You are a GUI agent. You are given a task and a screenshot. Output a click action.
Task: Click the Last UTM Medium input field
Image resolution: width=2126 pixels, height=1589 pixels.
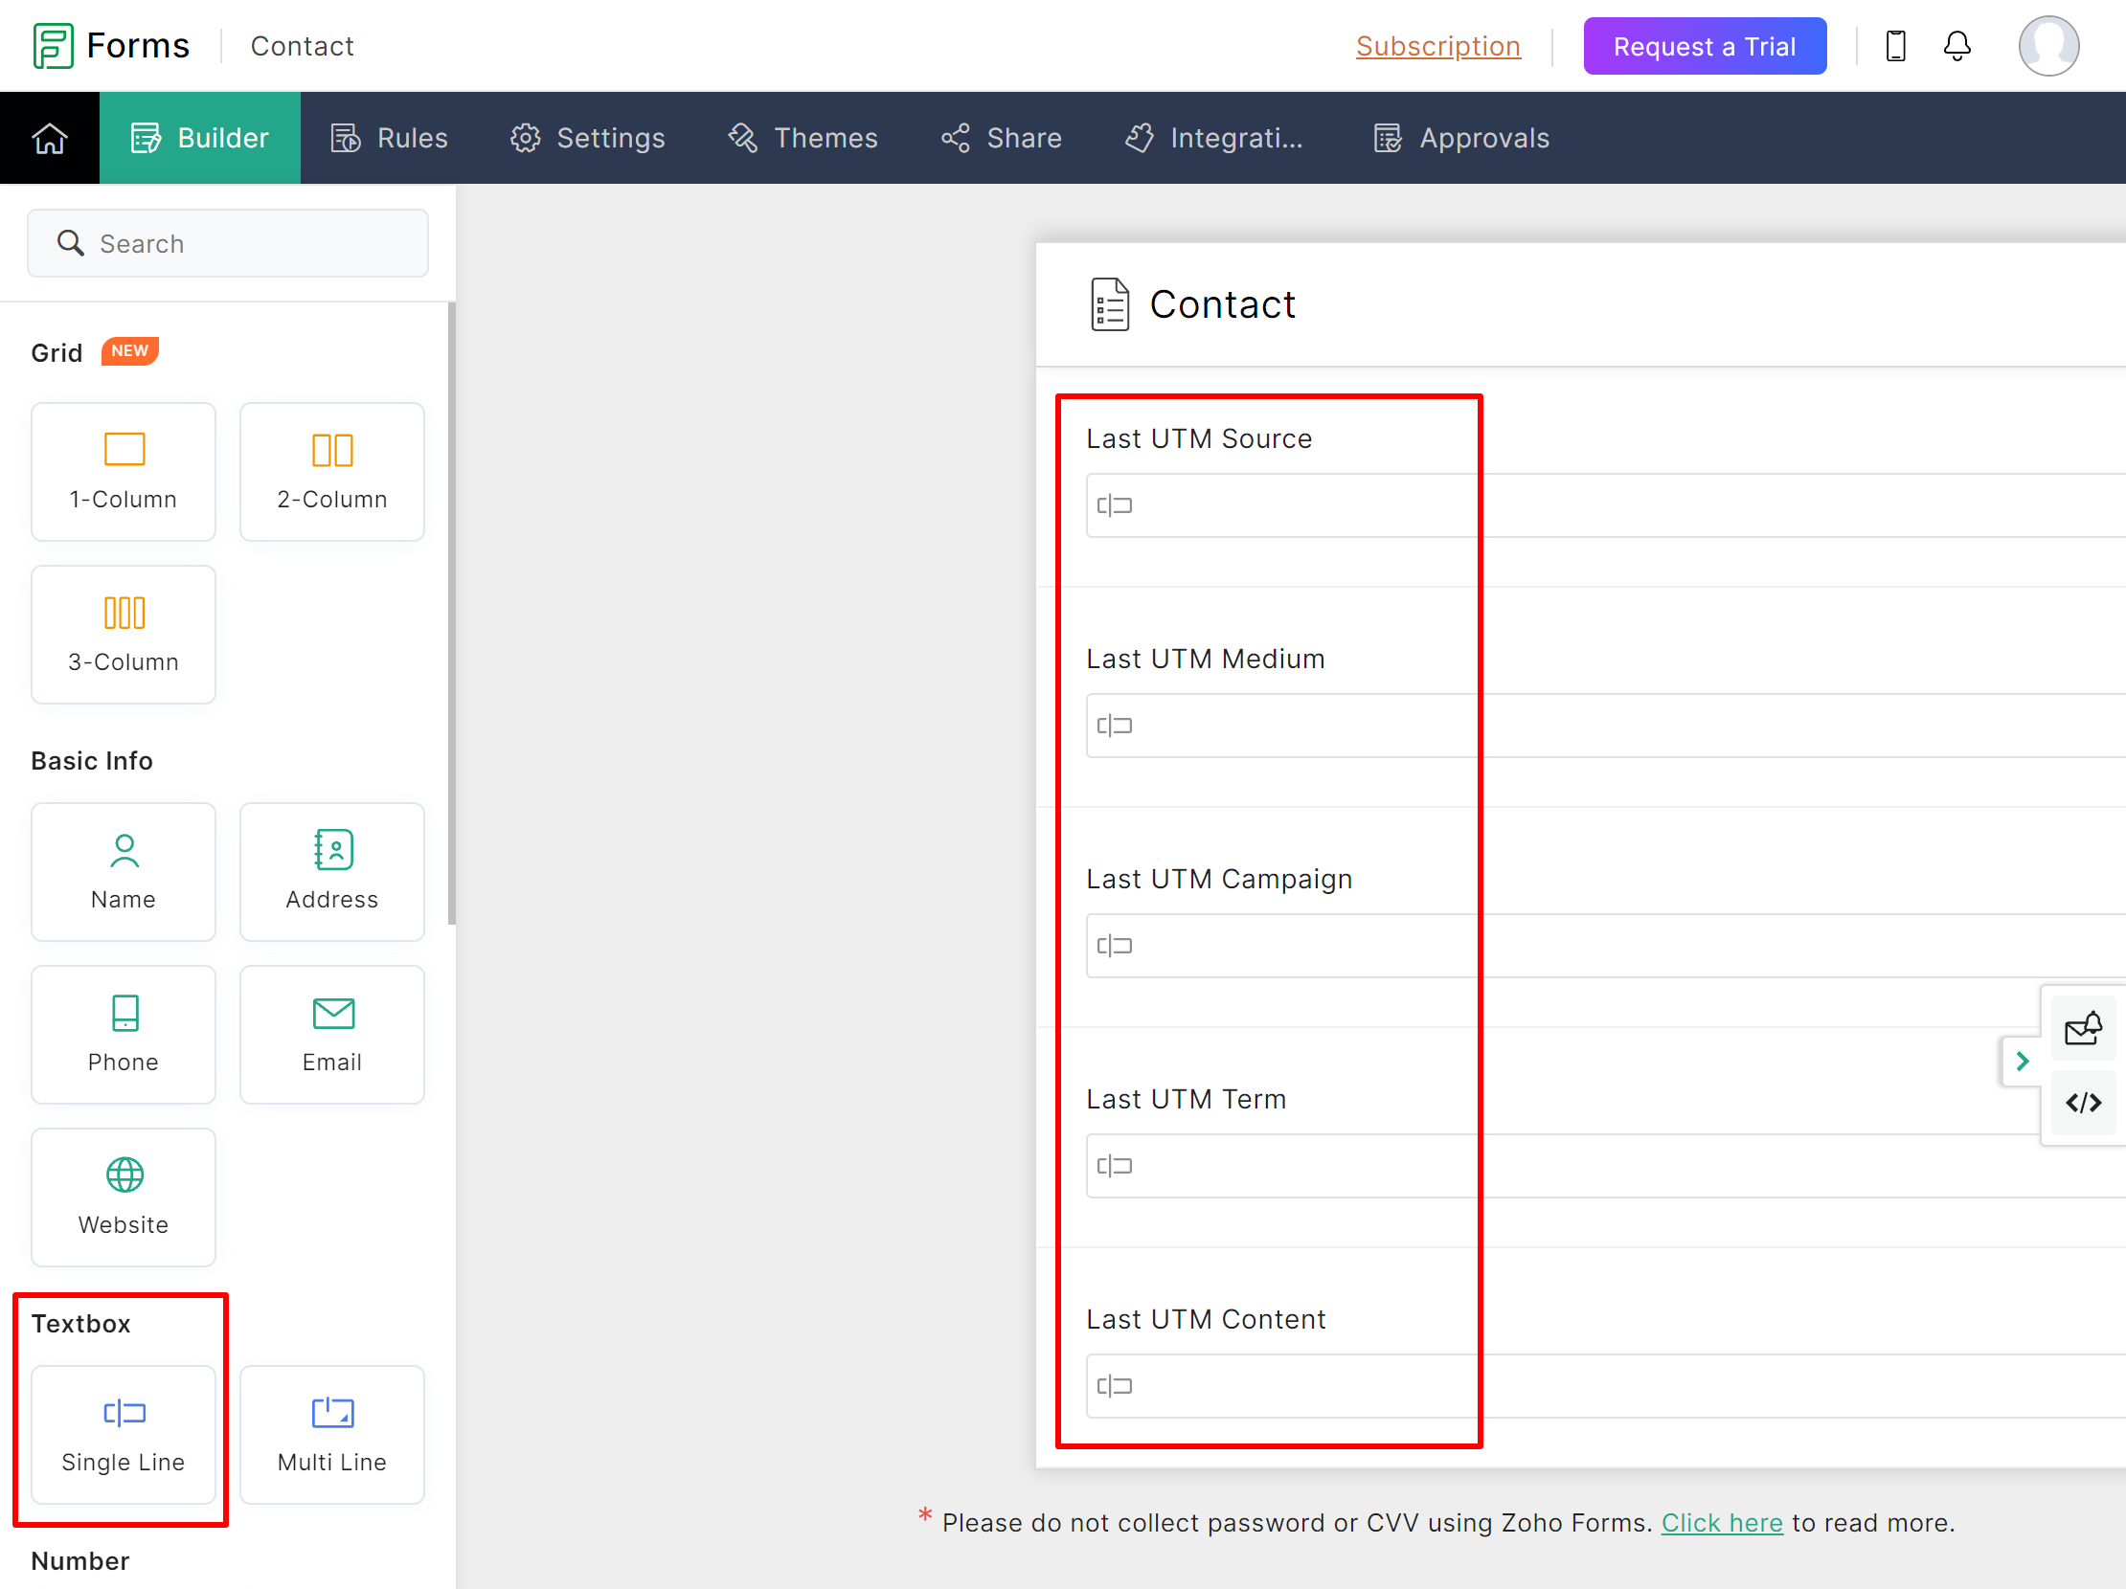click(x=1604, y=726)
